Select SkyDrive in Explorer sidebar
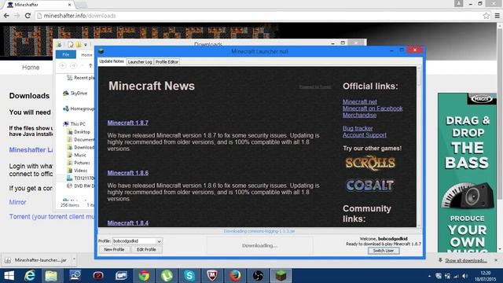 click(75, 93)
